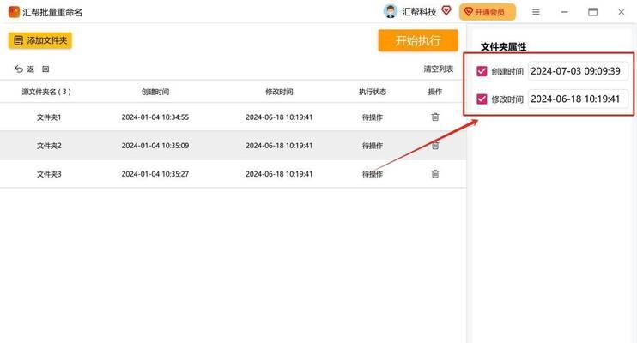Click the 文件夹属性 panel heading
This screenshot has height=343, width=637.
(x=504, y=46)
